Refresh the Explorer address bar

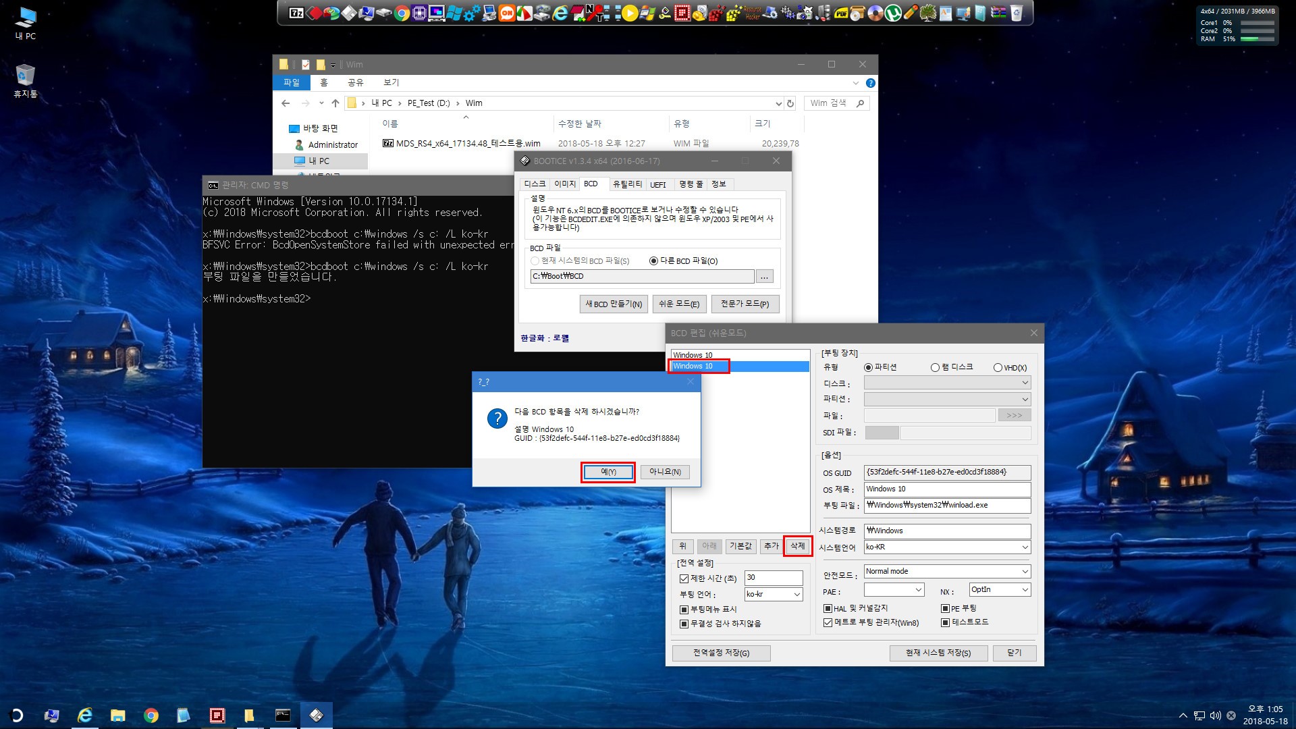790,103
